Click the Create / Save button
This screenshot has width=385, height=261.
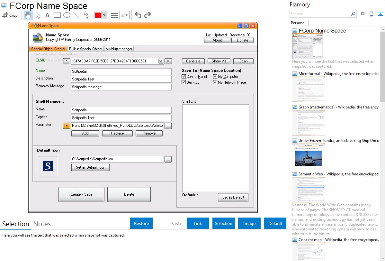pyautogui.click(x=82, y=194)
